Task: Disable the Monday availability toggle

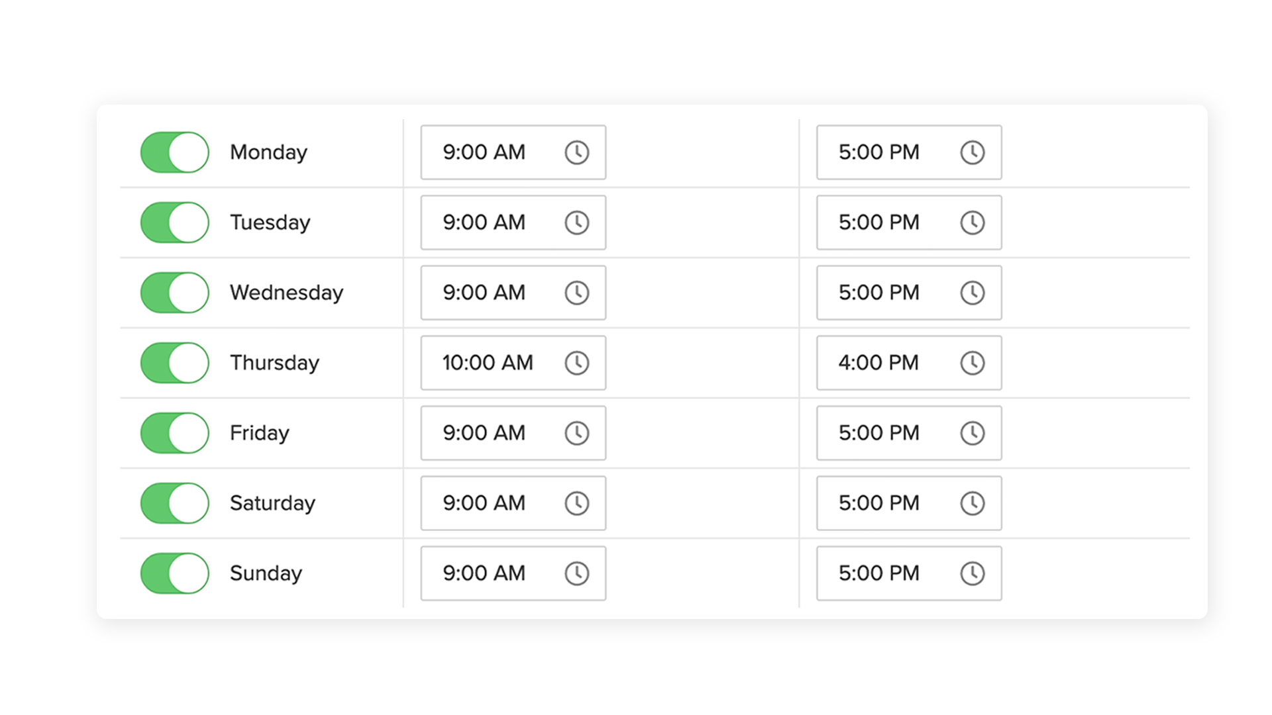Action: tap(175, 152)
